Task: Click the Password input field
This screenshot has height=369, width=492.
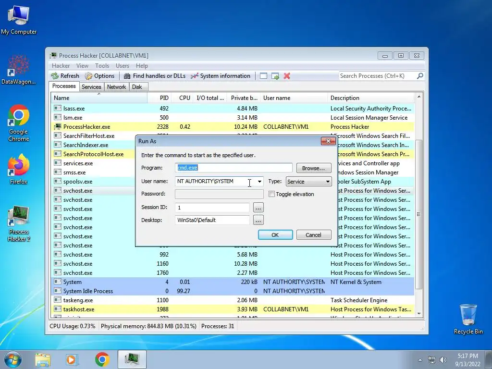Action: coord(219,194)
